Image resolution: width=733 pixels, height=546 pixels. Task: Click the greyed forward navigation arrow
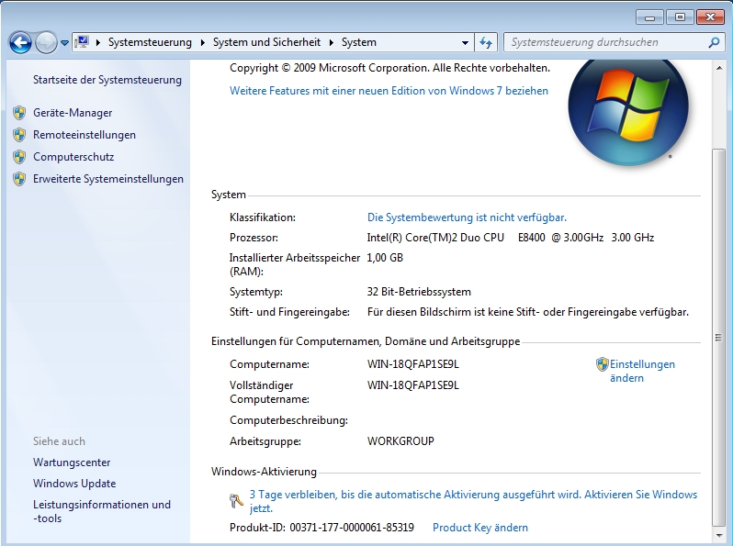click(46, 43)
